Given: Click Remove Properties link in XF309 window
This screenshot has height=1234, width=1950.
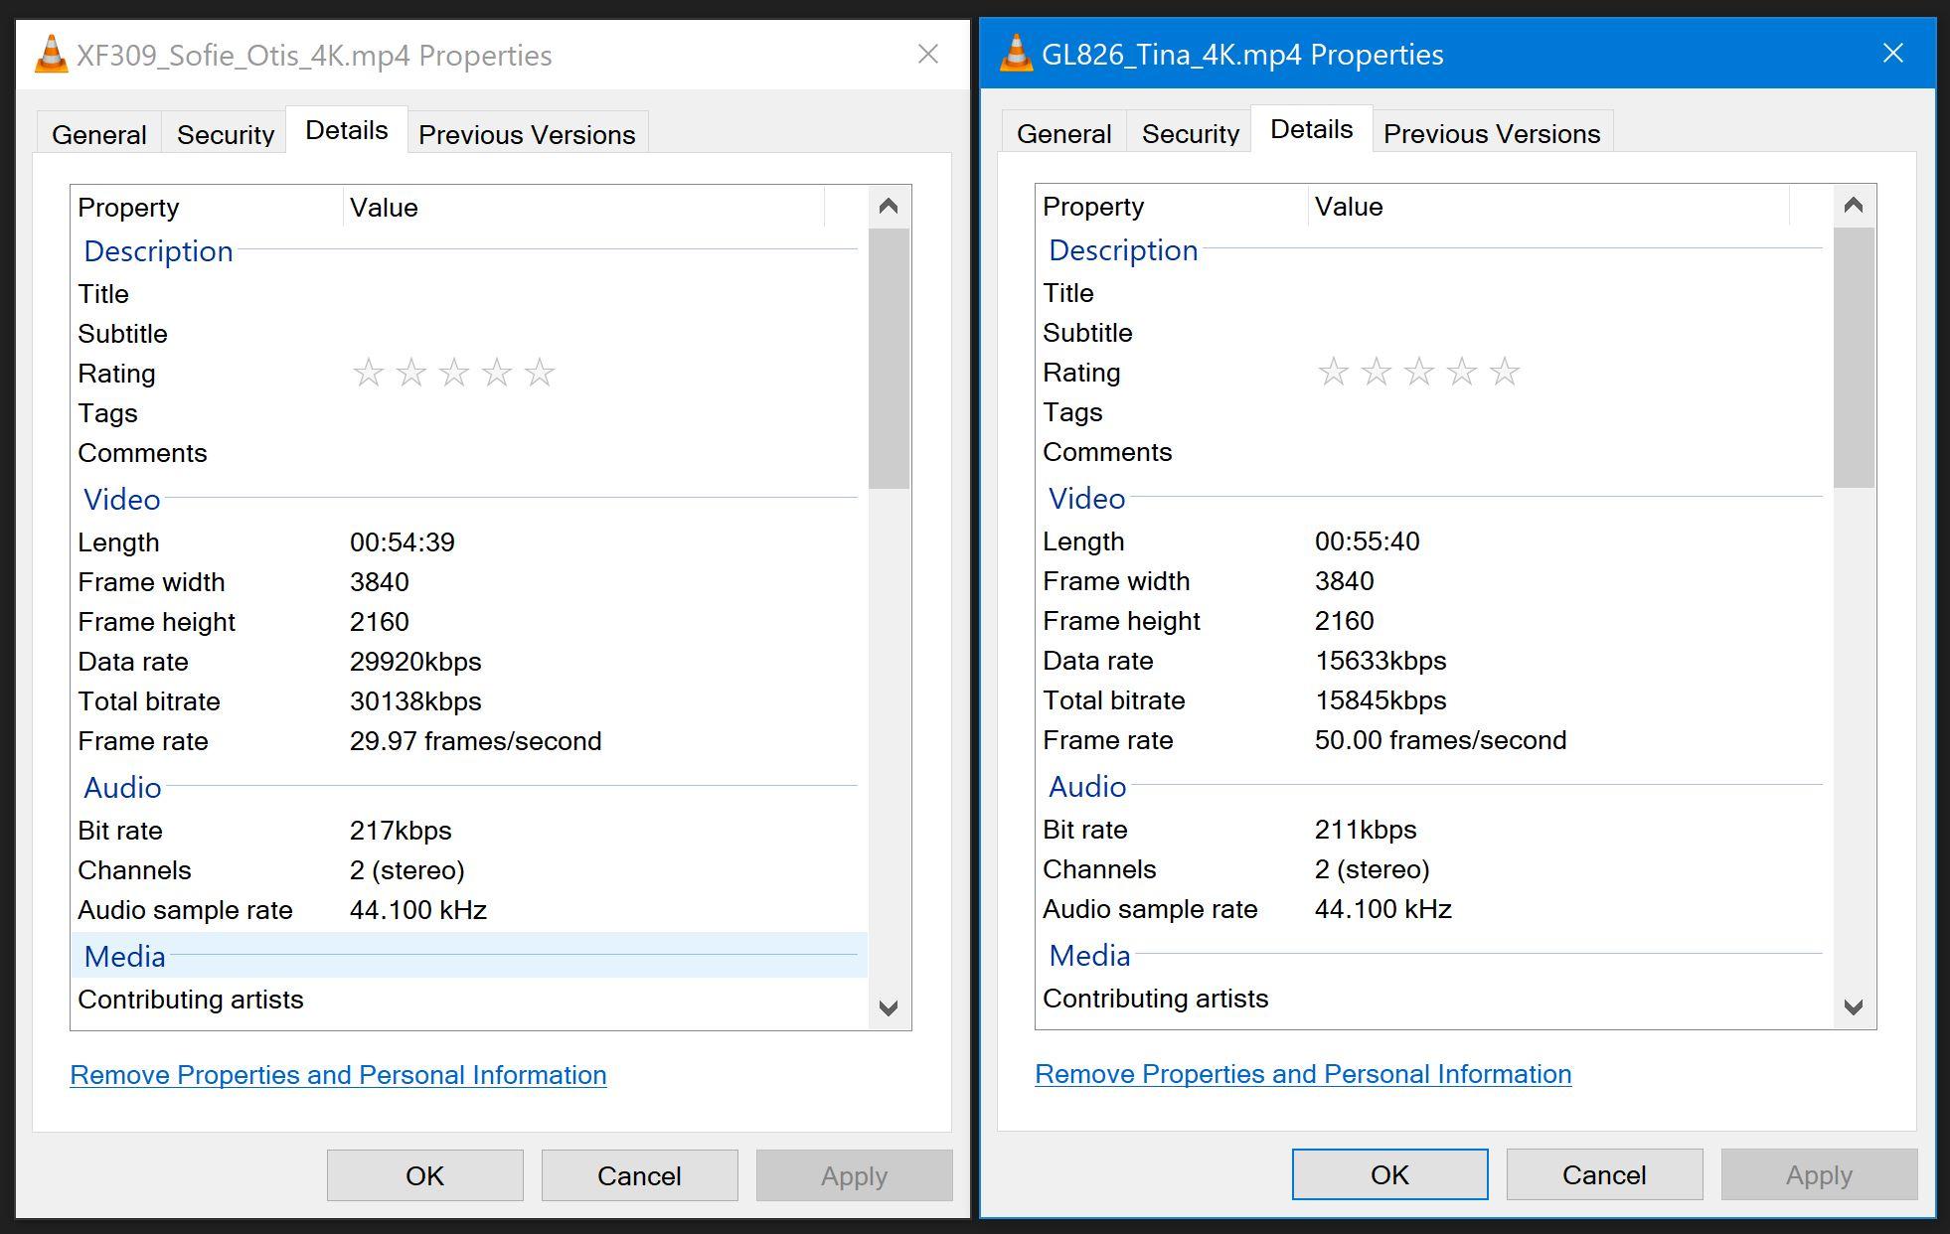Looking at the screenshot, I should tap(338, 1075).
